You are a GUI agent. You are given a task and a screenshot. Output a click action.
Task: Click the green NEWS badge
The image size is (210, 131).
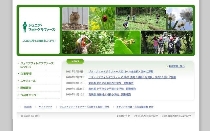click(75, 61)
